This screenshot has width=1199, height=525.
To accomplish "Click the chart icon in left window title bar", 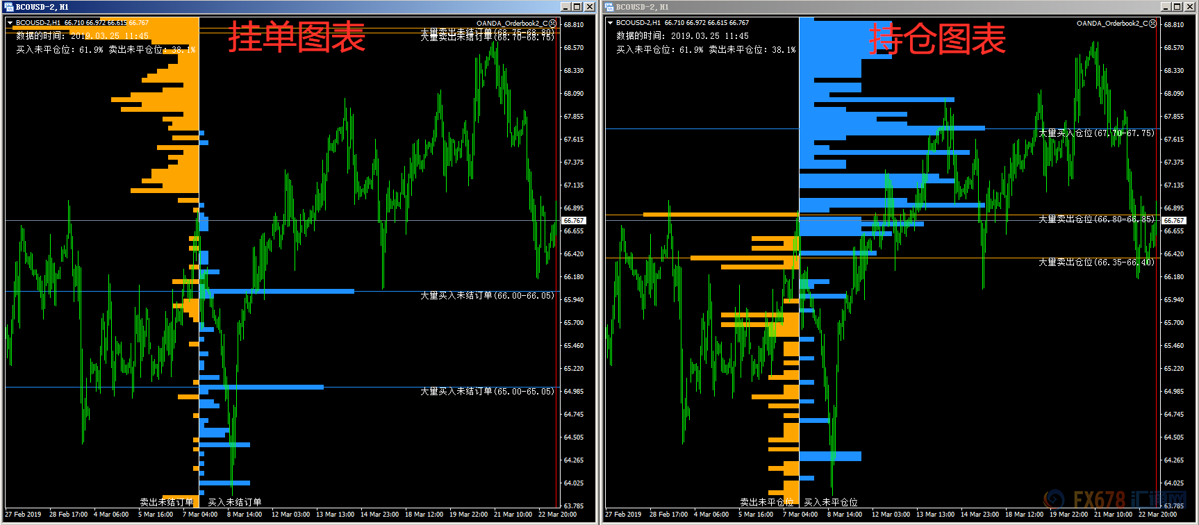I will [x=9, y=6].
